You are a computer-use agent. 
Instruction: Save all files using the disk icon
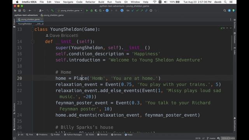[x=19, y=10]
